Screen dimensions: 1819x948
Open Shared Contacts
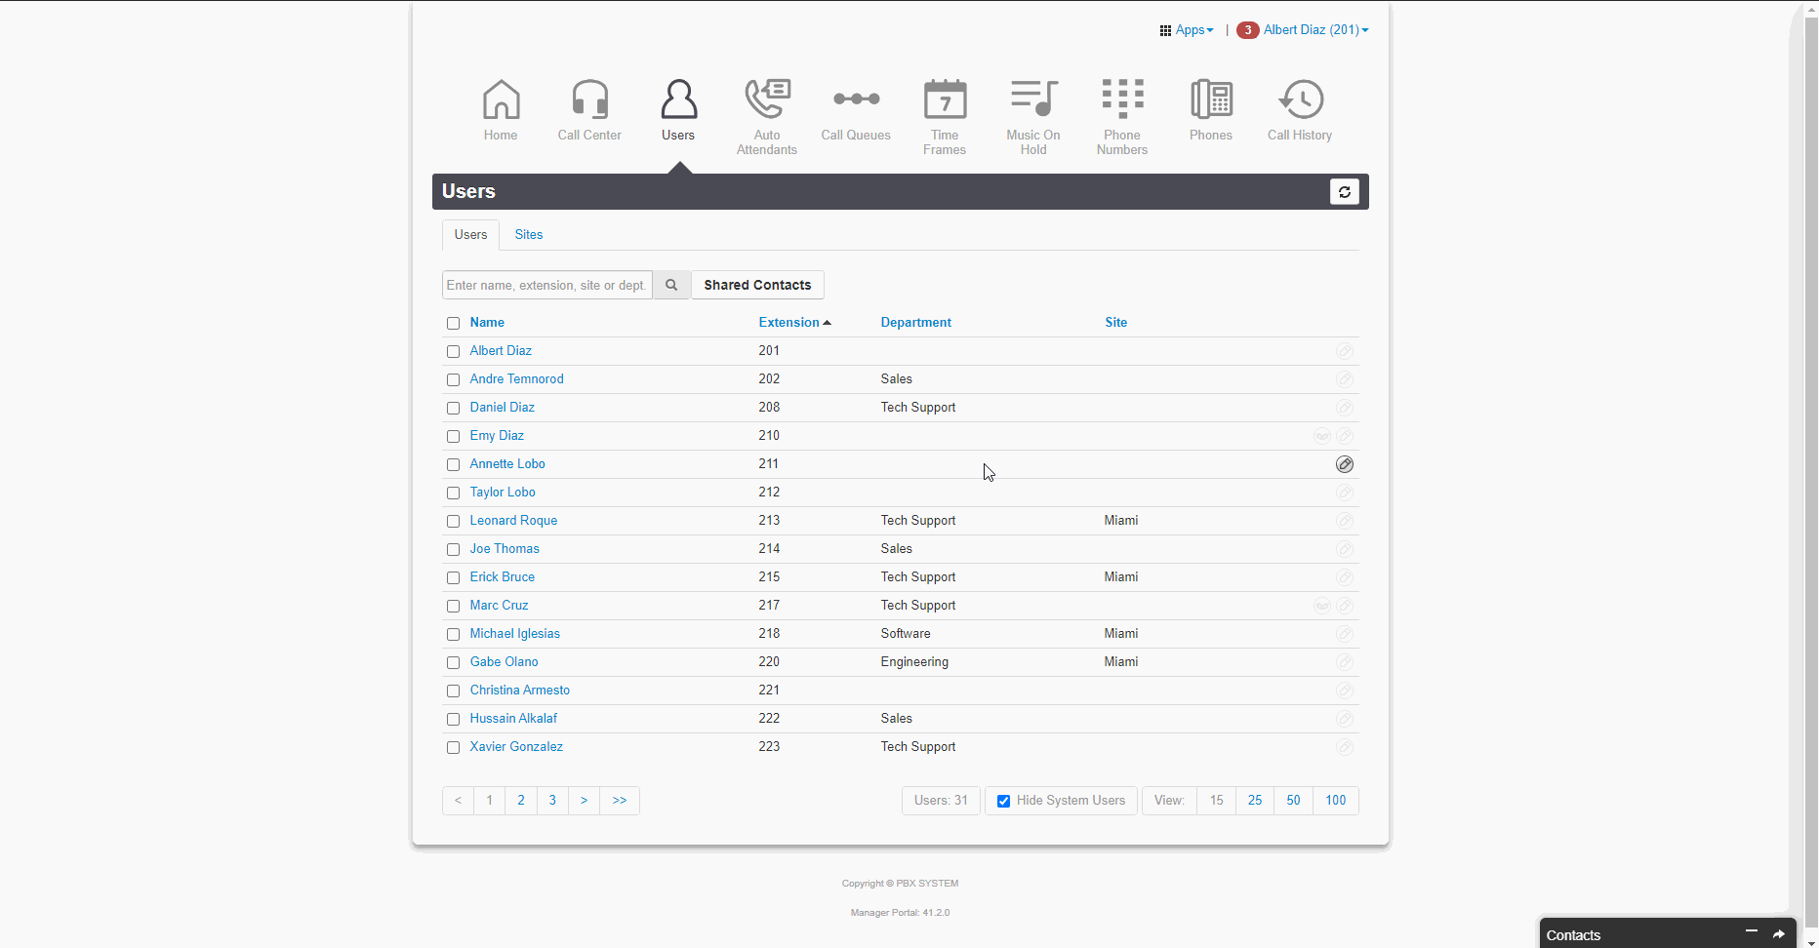click(757, 285)
